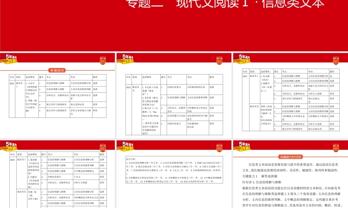Screen dimensions: 348x208
Task: Click the 关键能力针对讲 banner header
Action: (291, 157)
